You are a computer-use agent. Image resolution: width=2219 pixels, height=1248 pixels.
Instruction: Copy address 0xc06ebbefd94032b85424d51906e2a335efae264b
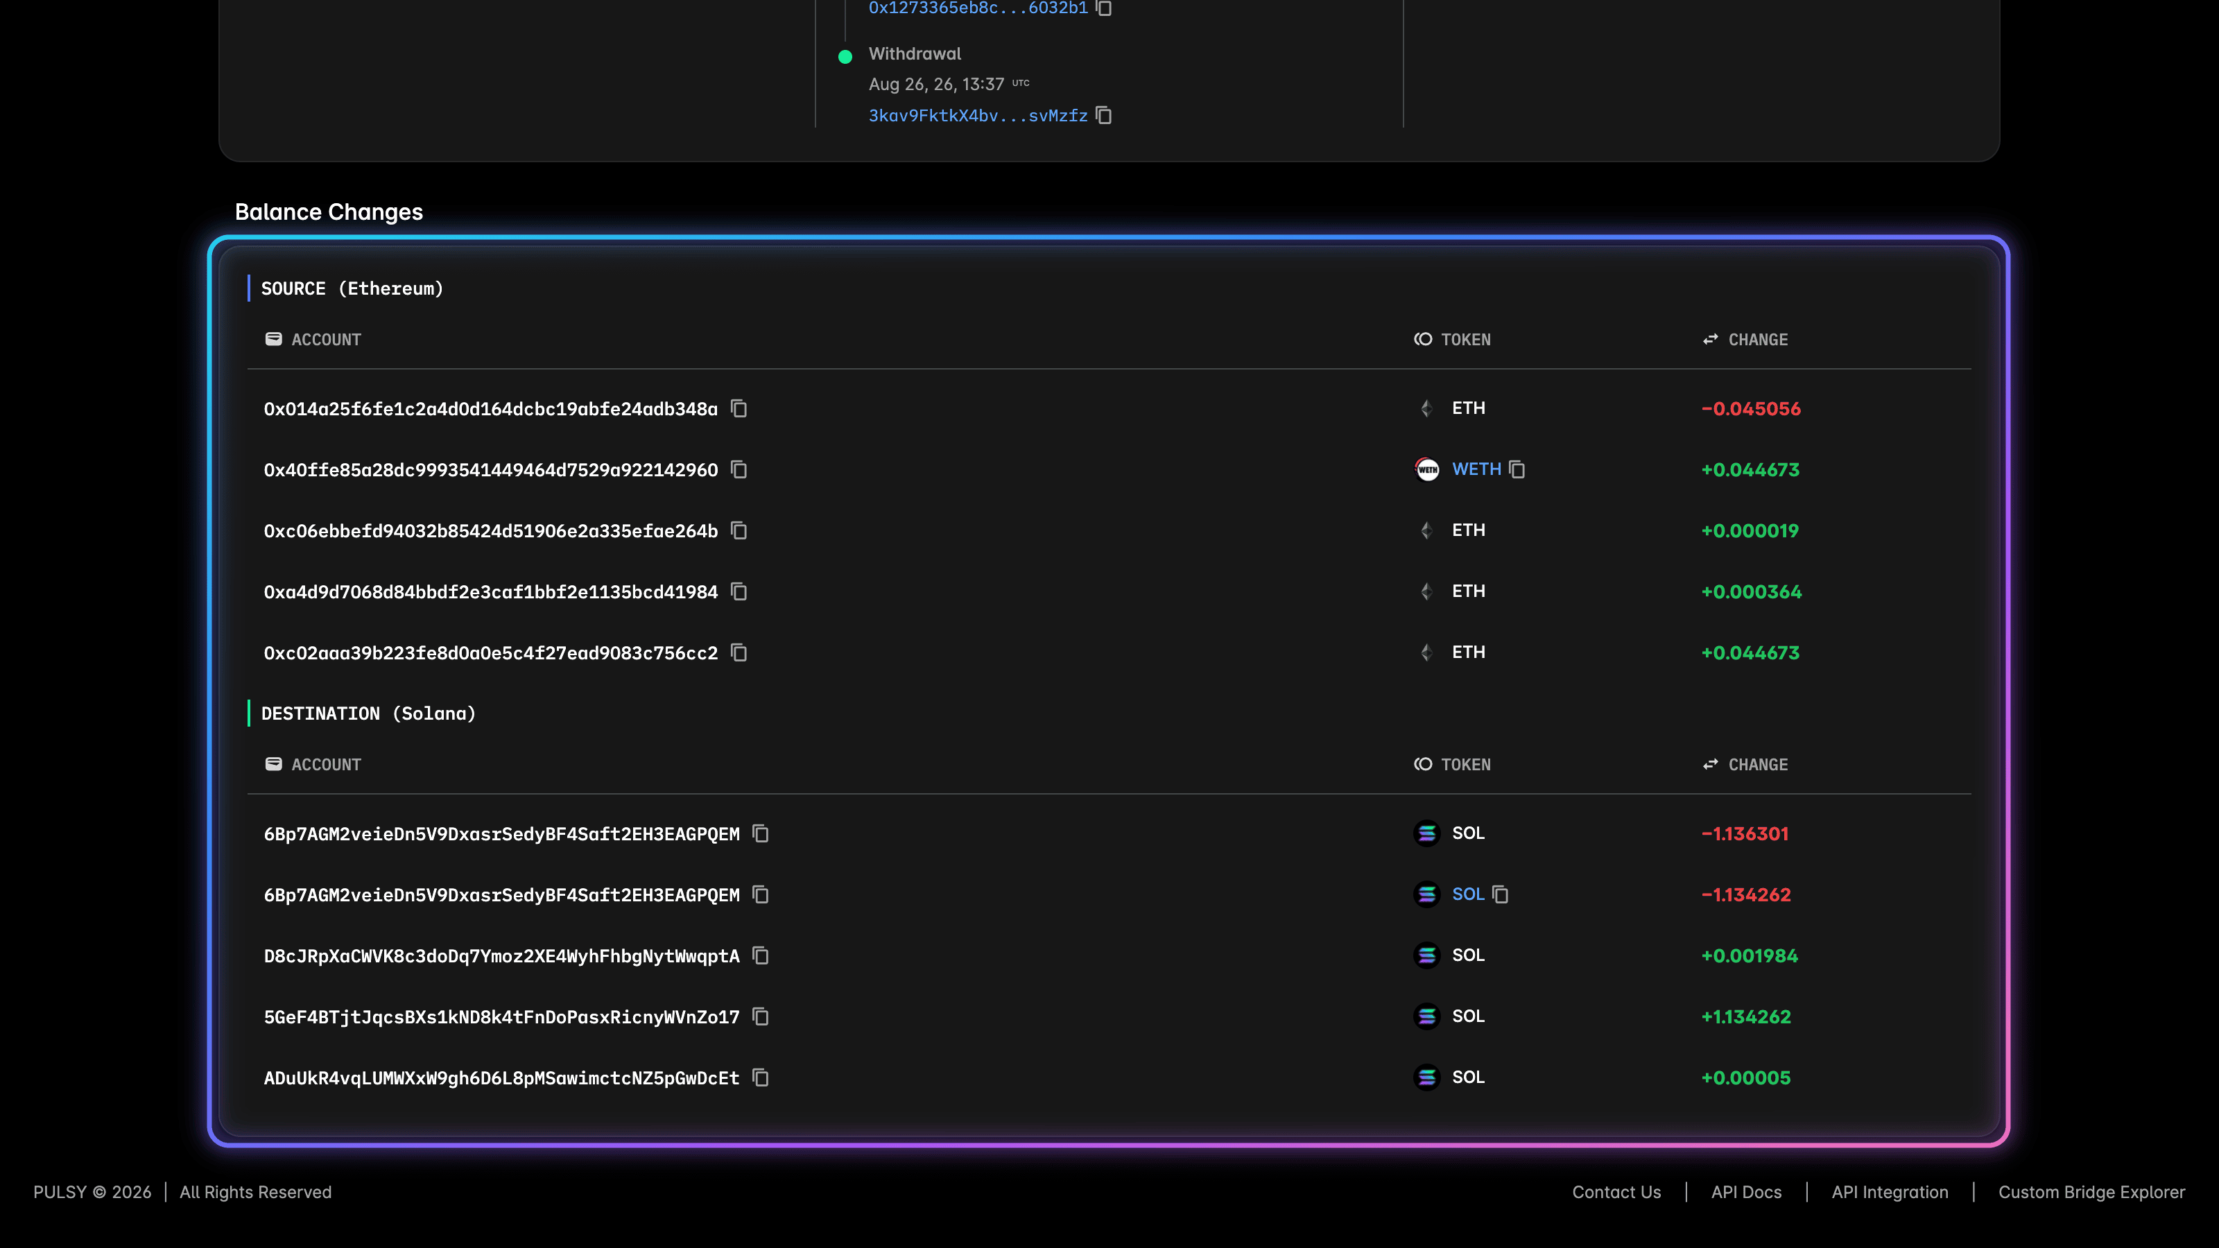coord(739,530)
